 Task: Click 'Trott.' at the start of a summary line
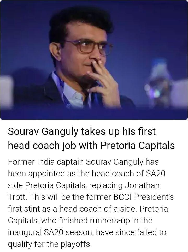tap(17, 197)
